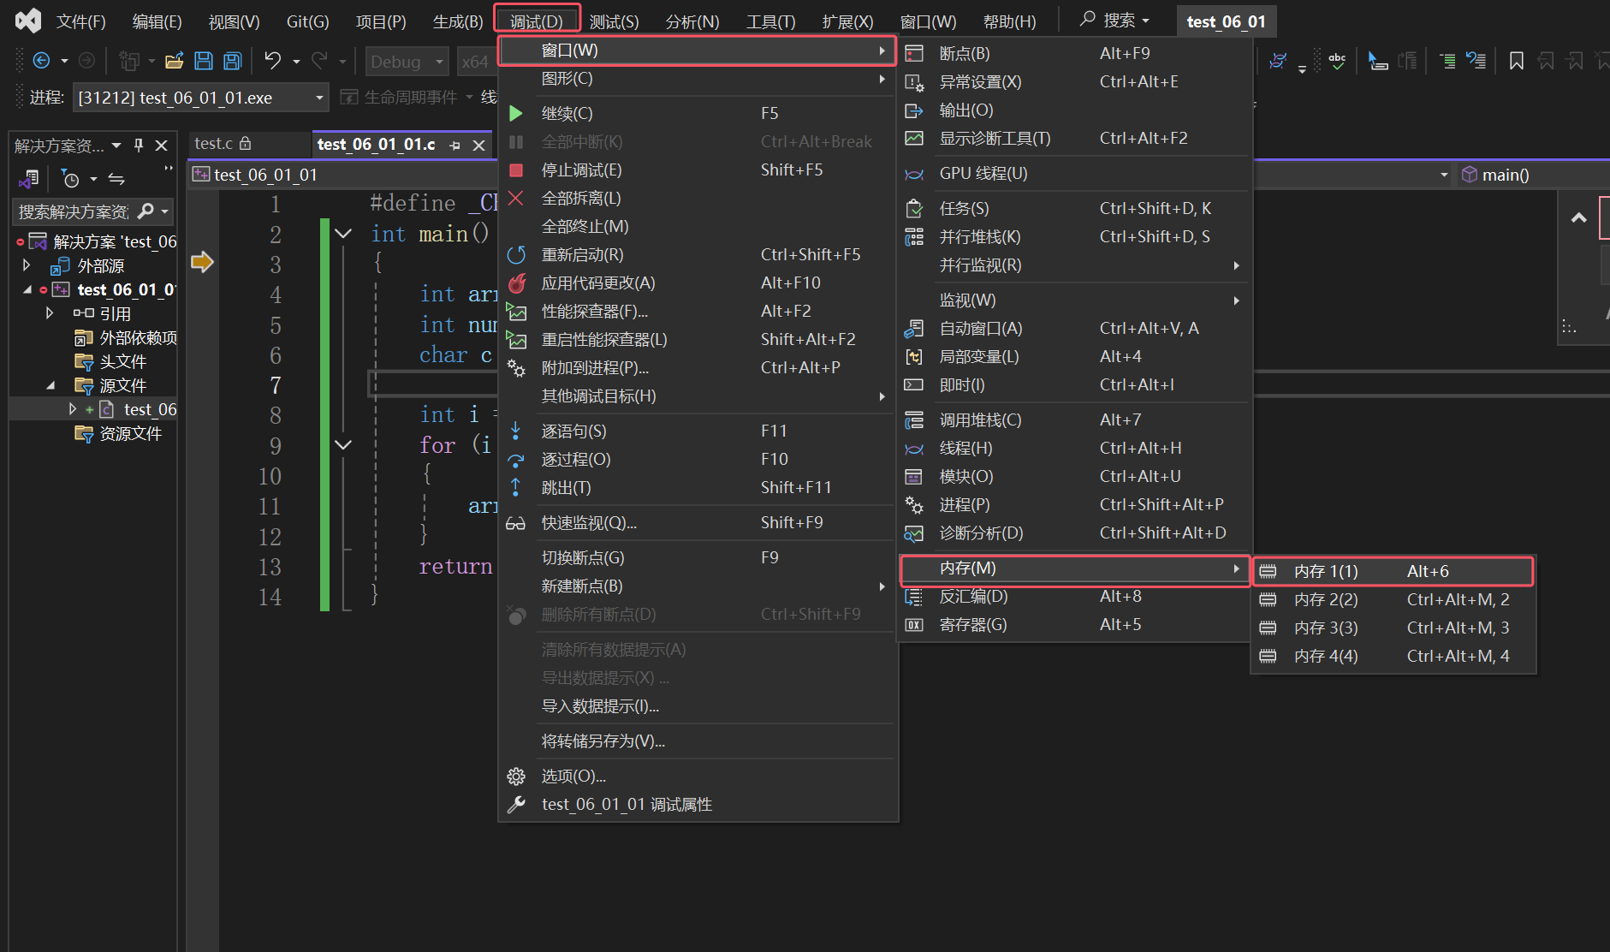This screenshot has height=952, width=1610.
Task: Collapse the main() function code block
Action: [343, 234]
